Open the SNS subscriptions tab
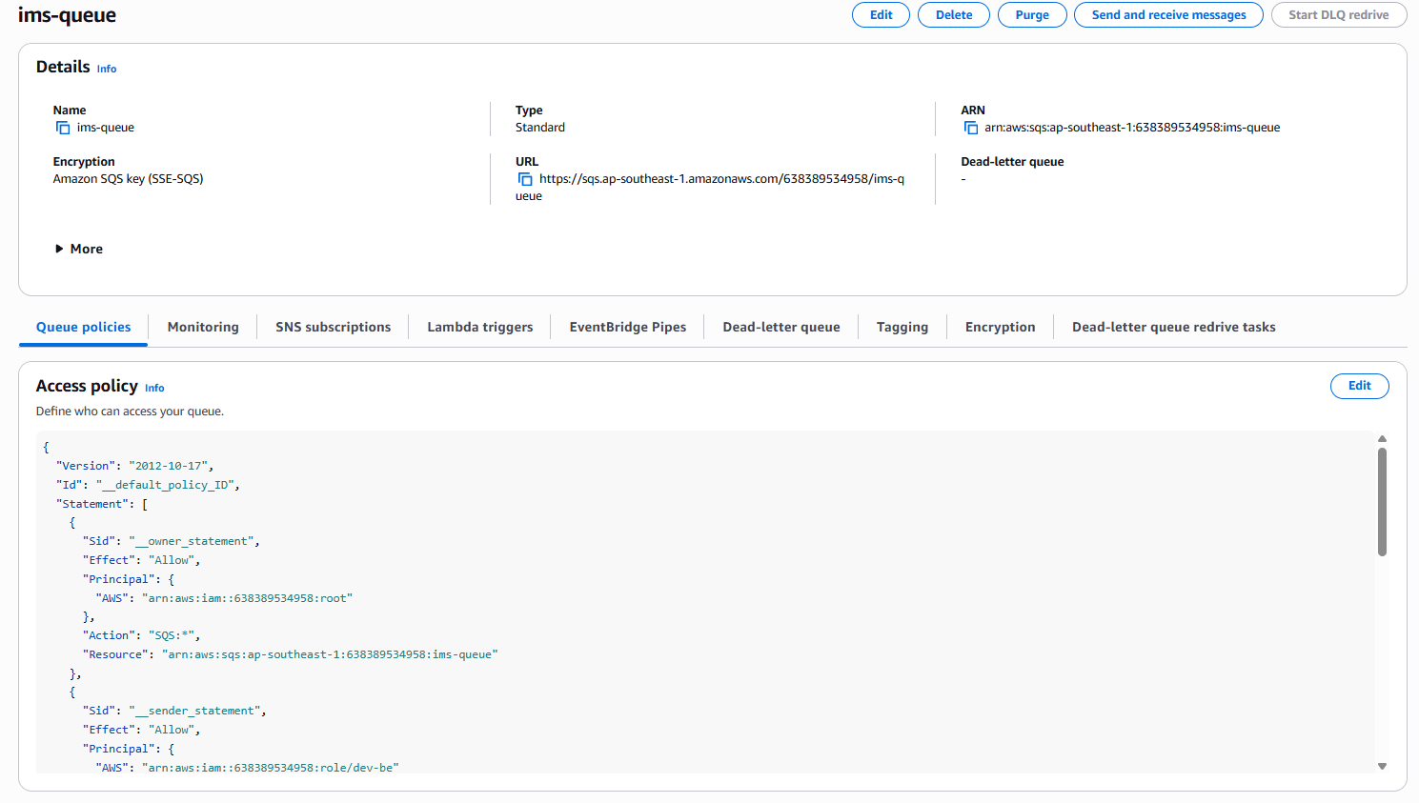Viewport: 1419px width, 803px height. tap(332, 327)
